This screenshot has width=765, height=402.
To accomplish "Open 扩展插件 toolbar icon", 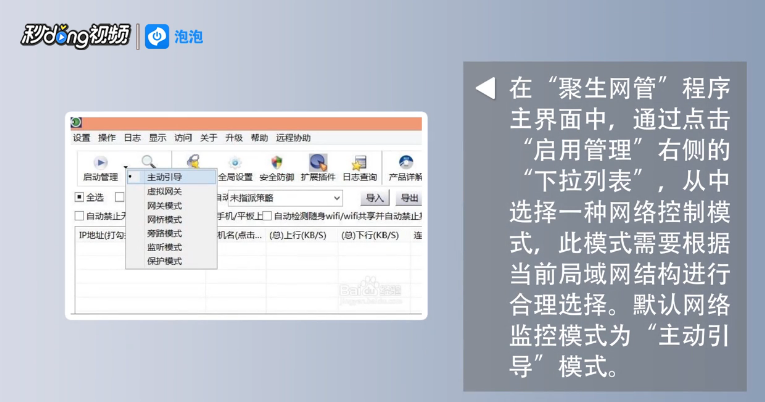I will [x=318, y=162].
